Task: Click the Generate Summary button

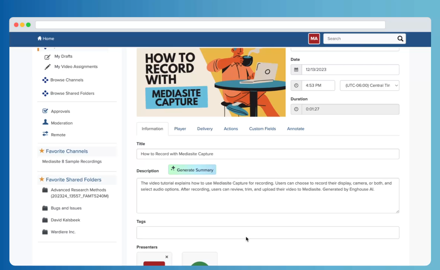Action: [192, 170]
